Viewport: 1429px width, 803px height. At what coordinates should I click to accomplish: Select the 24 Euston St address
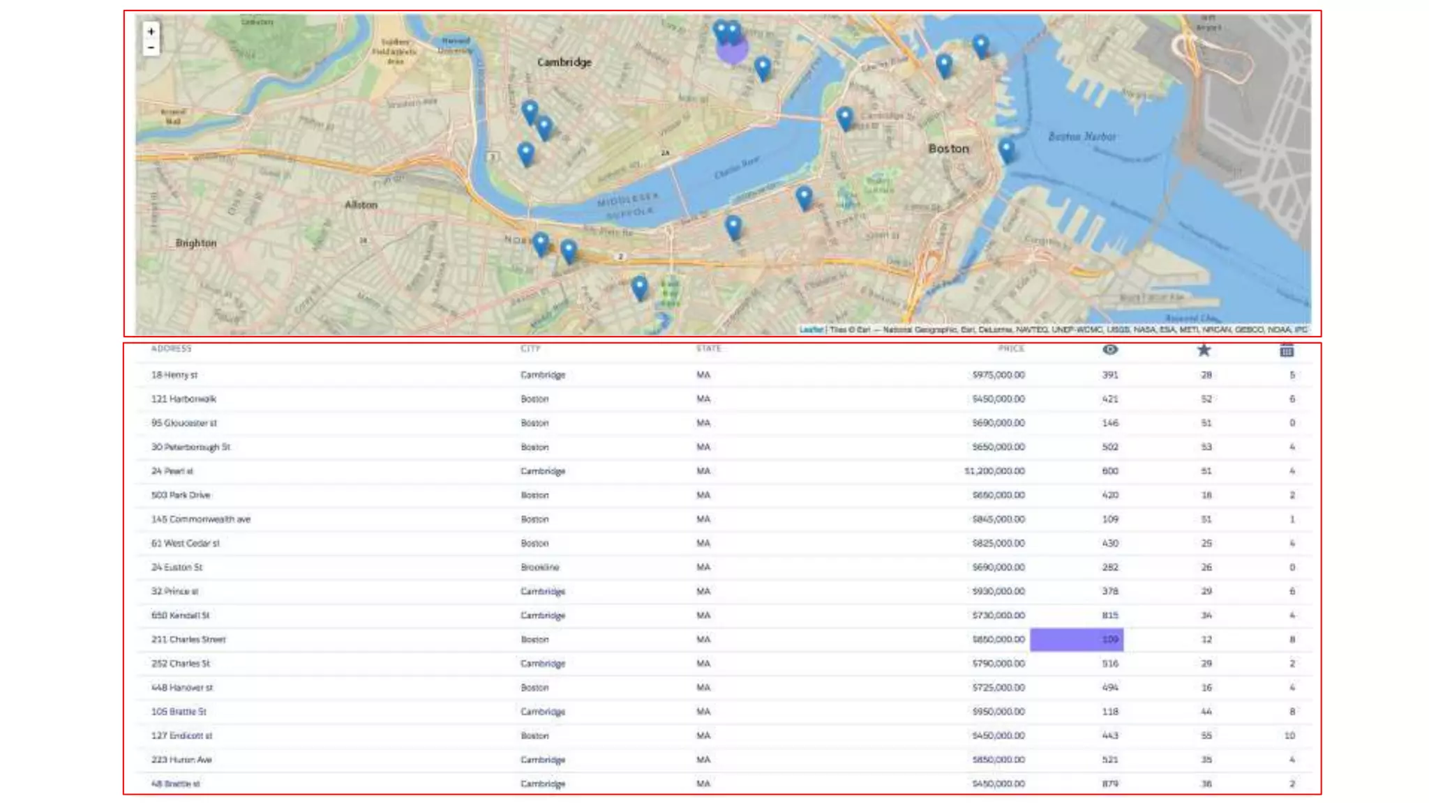[177, 567]
